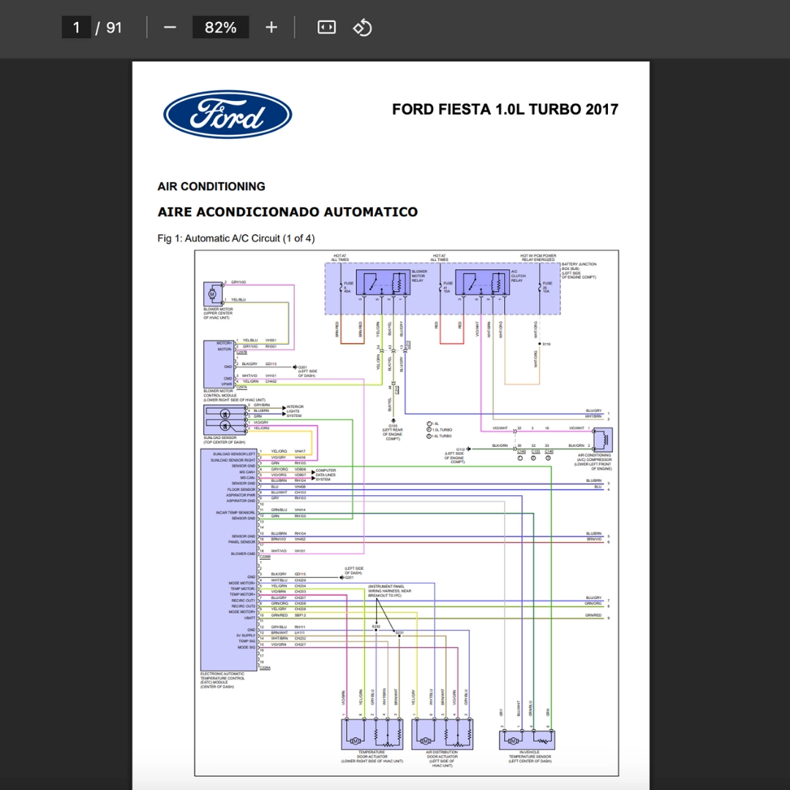Image resolution: width=790 pixels, height=790 pixels.
Task: Click the blower motor relay symbol
Action: pyautogui.click(x=383, y=282)
